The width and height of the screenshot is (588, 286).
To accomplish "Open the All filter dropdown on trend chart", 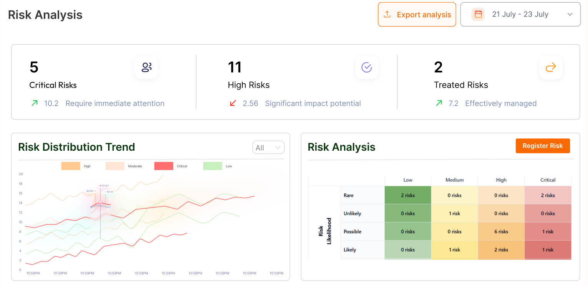I will coord(268,148).
